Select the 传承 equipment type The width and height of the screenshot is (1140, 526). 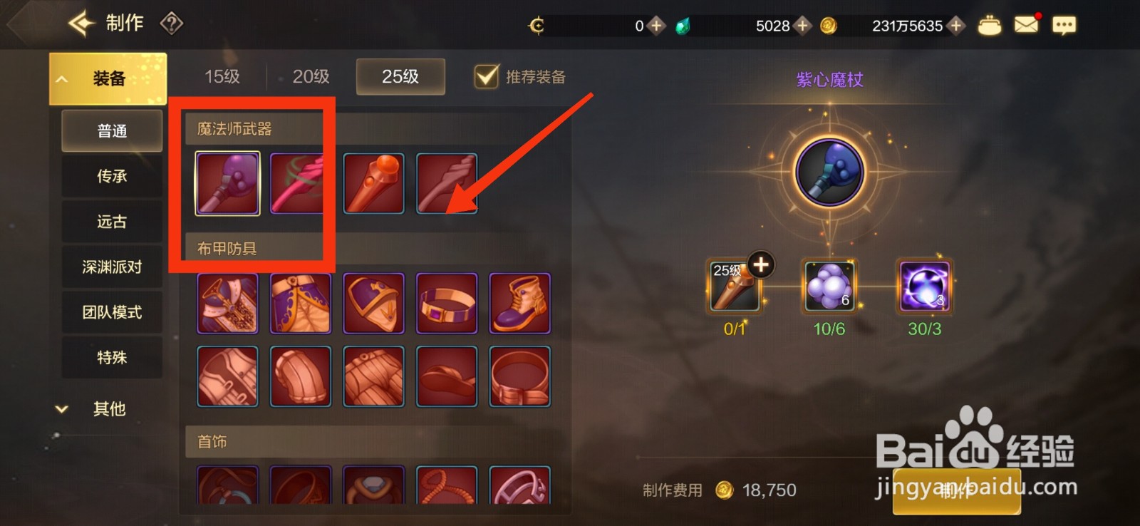(112, 176)
